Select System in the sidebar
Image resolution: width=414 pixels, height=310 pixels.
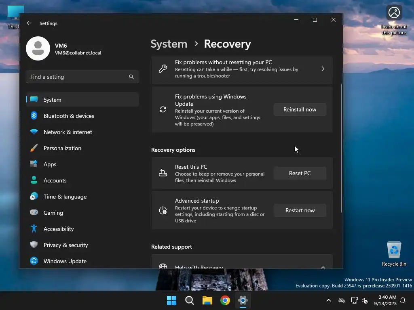click(82, 100)
